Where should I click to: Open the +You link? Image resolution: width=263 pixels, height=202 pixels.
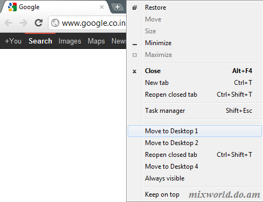point(13,41)
